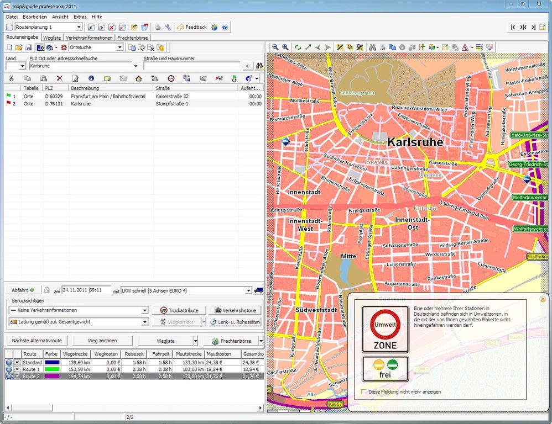Open the map legend lines icon
Viewport: 552px width, 424px height.
pos(479,47)
